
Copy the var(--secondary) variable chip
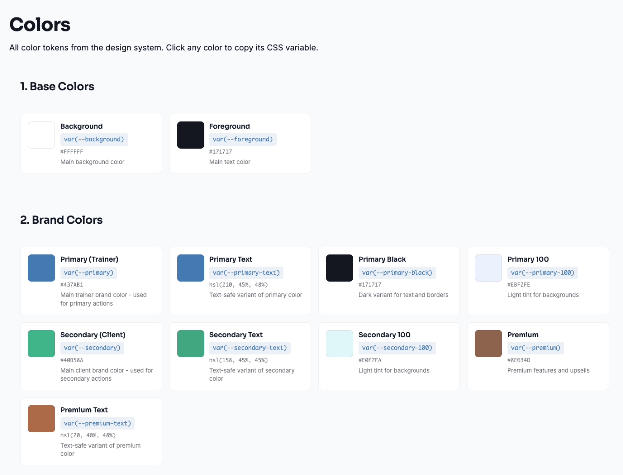(92, 348)
